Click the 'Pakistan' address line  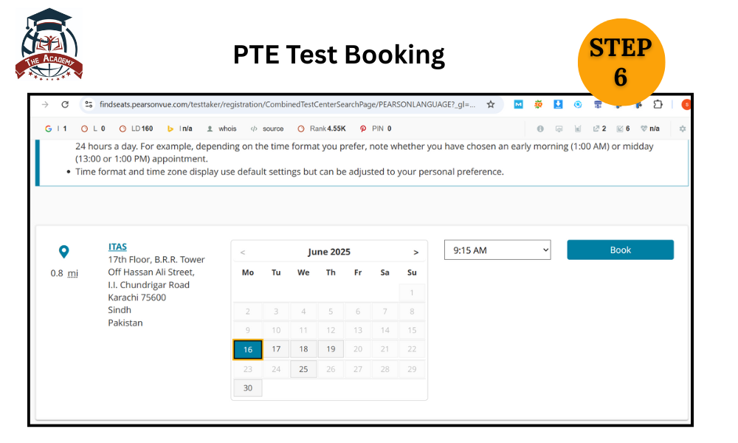coord(125,323)
